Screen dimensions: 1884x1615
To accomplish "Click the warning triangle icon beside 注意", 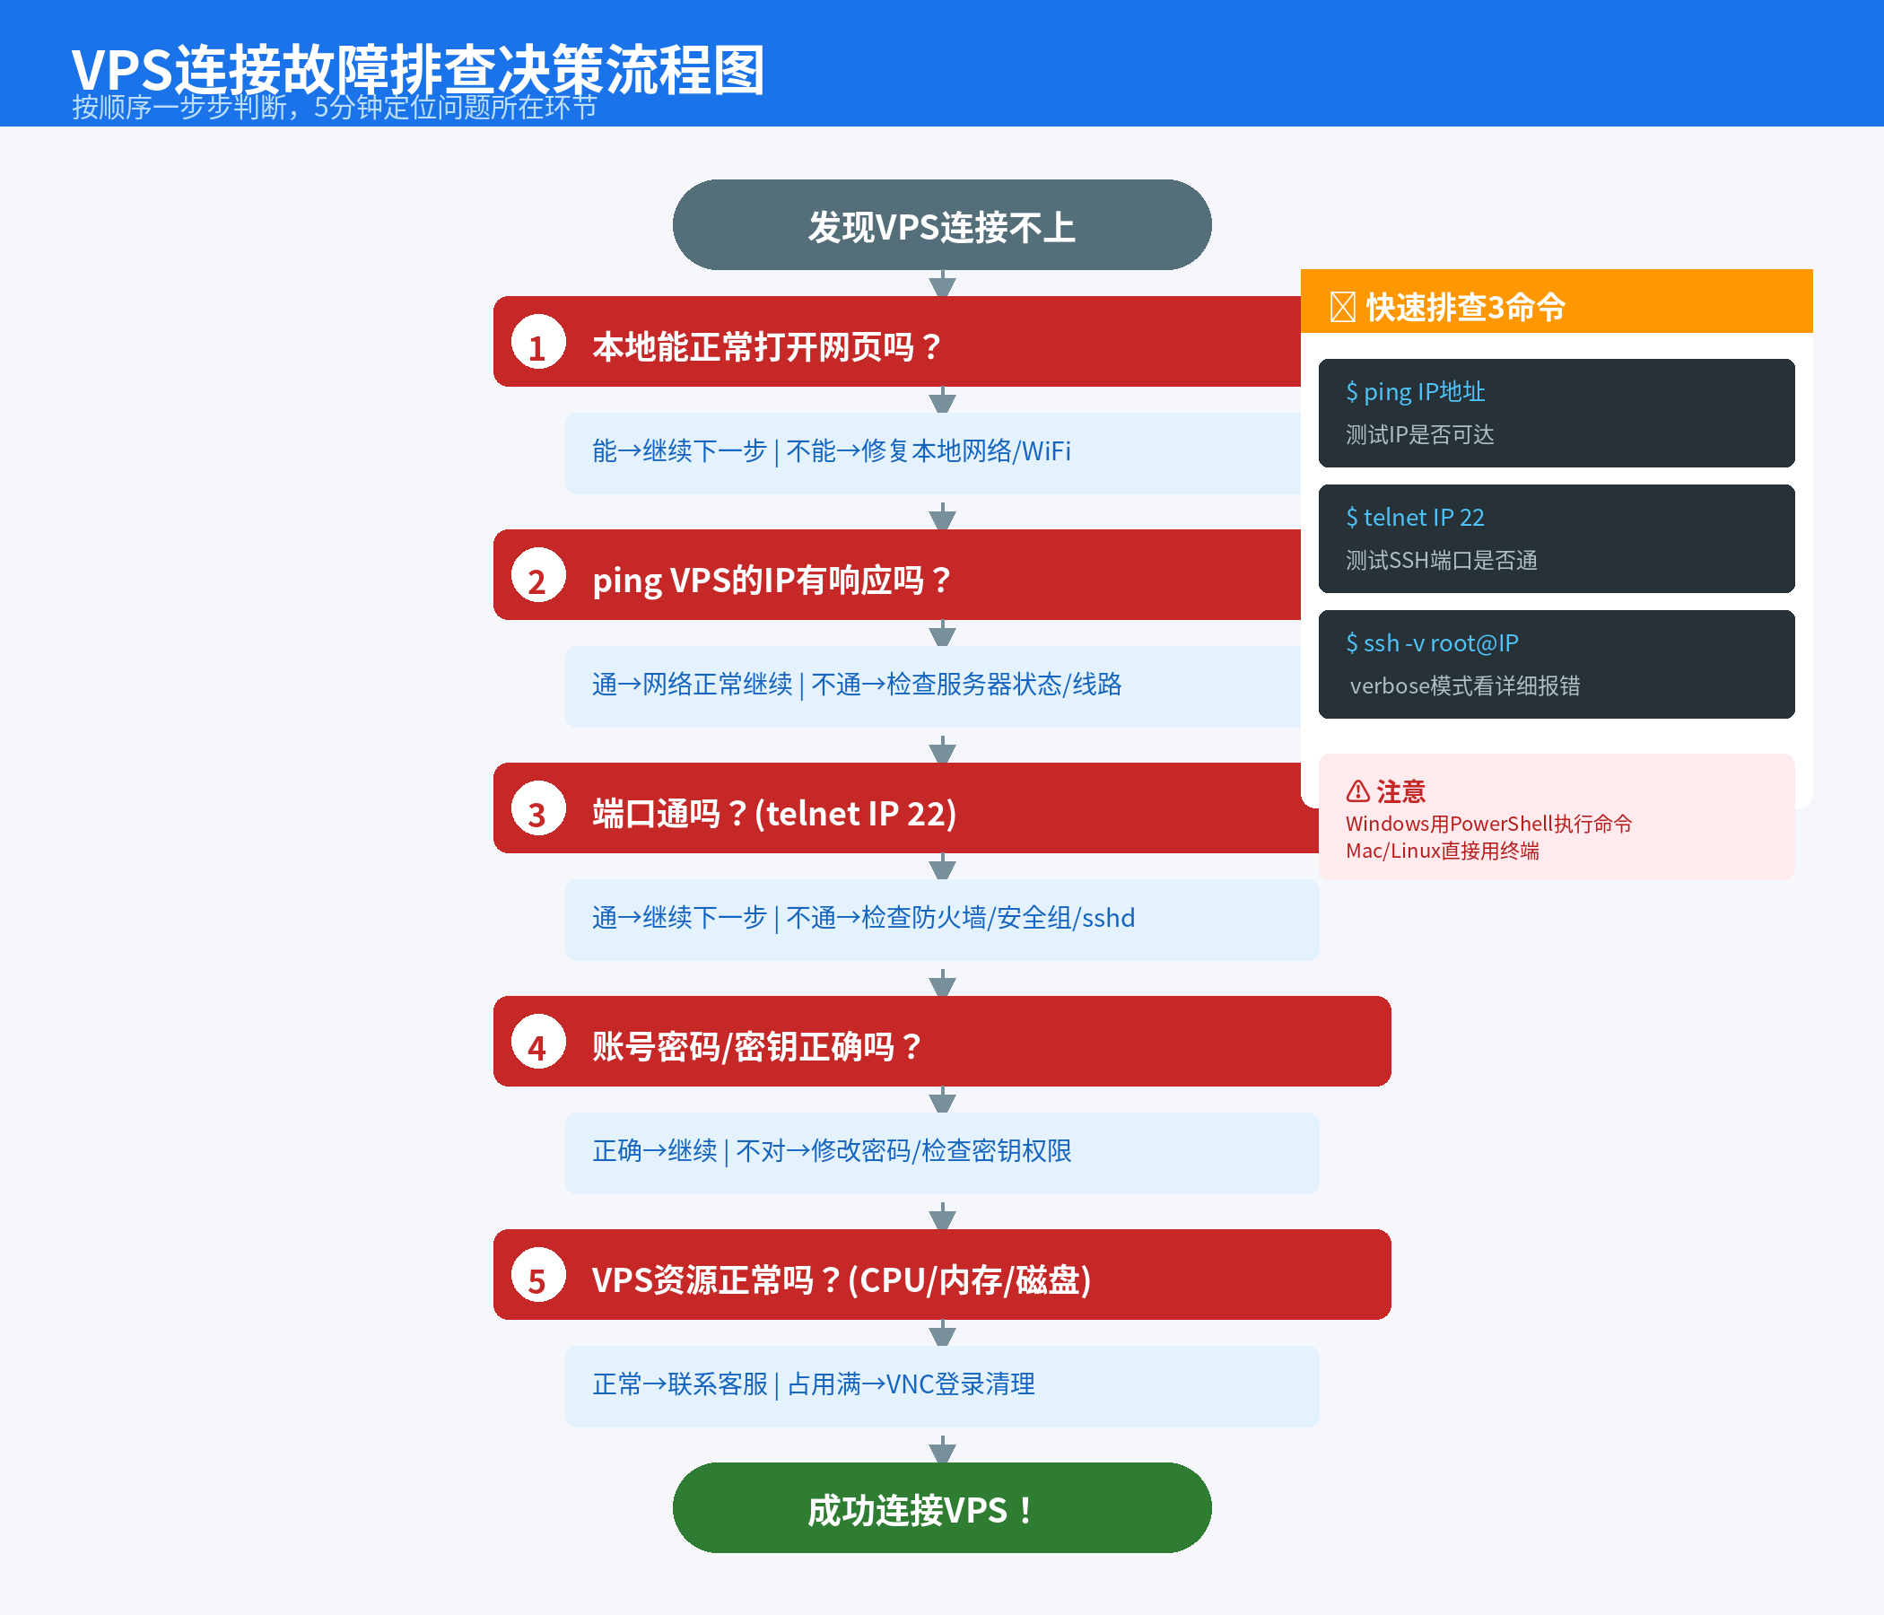I will point(1357,791).
